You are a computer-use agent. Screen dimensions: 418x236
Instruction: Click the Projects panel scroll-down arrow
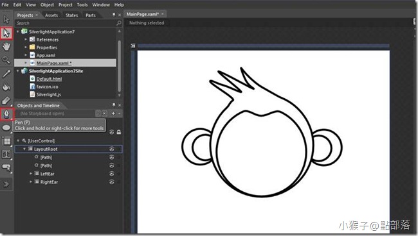click(x=119, y=95)
